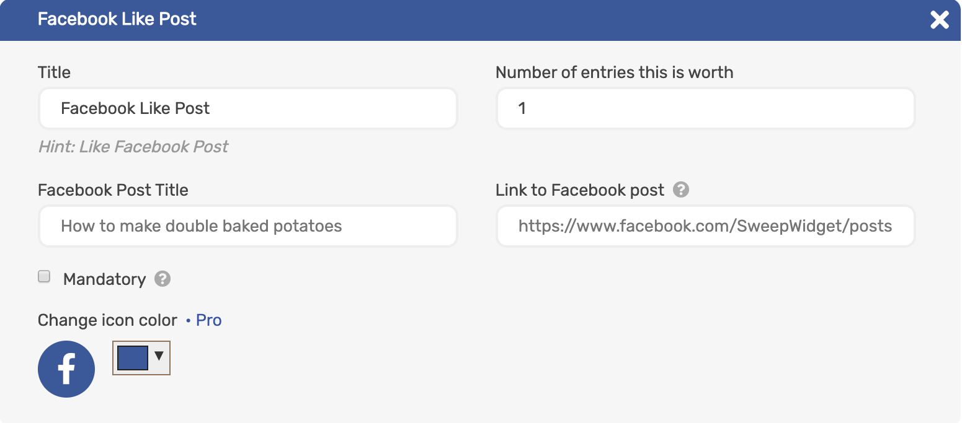Enable the Mandatory checkbox

click(44, 277)
